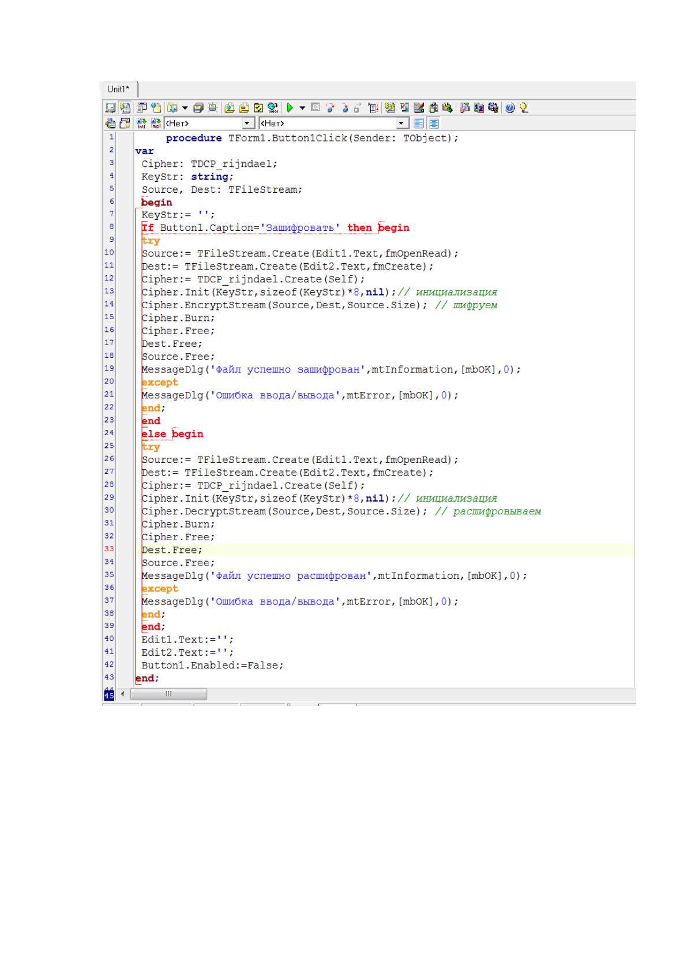
Task: Click the Step Over debug icon
Action: 330,108
